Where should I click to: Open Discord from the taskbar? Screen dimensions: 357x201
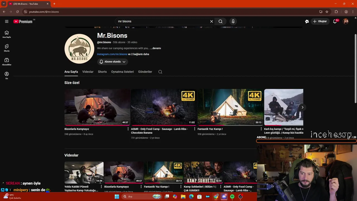(224, 197)
